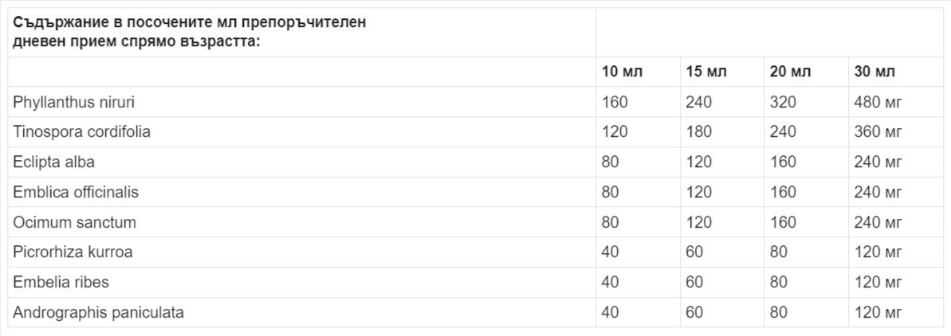This screenshot has width=951, height=336.
Task: Click the 20 мл column header
Action: (x=790, y=72)
